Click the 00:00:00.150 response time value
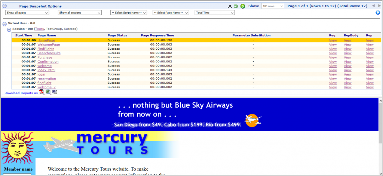Viewport: 383px width, 176px height. pyautogui.click(x=161, y=40)
